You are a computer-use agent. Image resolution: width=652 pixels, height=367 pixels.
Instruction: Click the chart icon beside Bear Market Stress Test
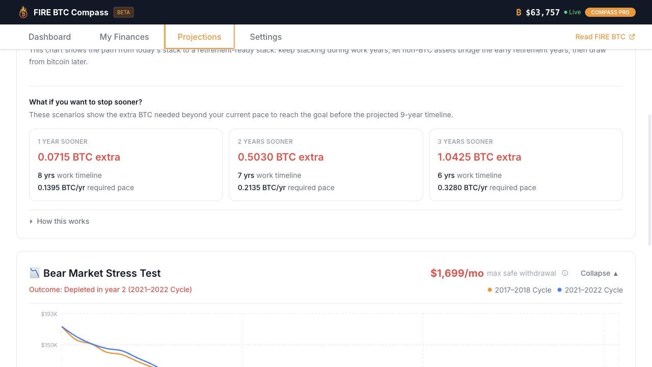[x=34, y=273]
